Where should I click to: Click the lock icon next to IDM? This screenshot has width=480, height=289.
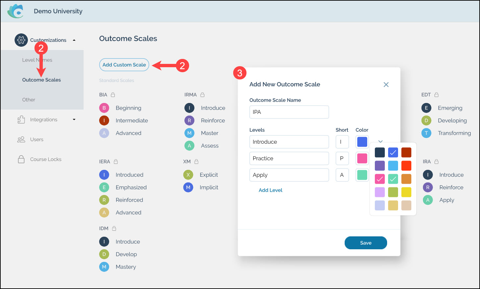click(x=114, y=228)
